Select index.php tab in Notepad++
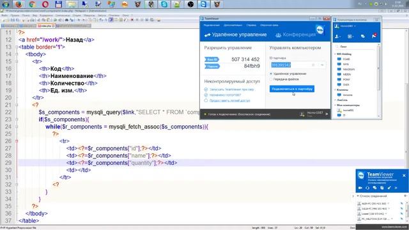The height and width of the screenshot is (230, 409). pyautogui.click(x=46, y=26)
